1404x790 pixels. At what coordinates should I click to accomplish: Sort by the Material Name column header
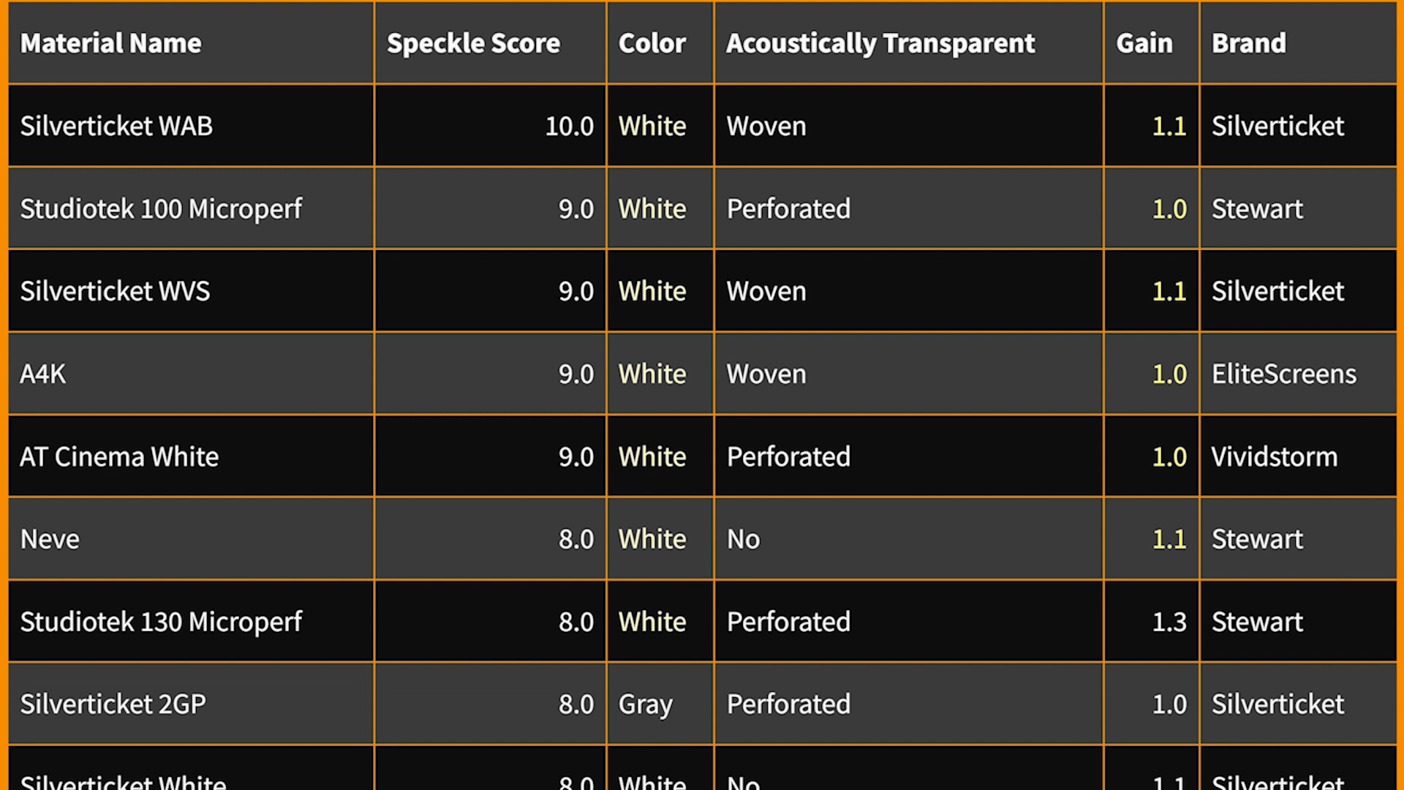tap(191, 43)
